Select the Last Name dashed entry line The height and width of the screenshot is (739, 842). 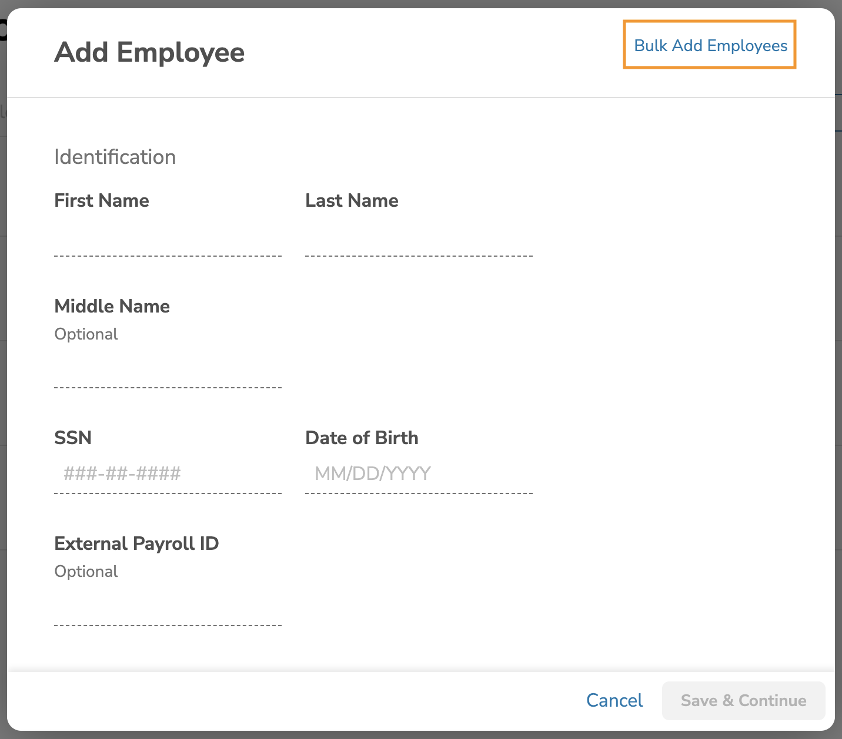[419, 254]
